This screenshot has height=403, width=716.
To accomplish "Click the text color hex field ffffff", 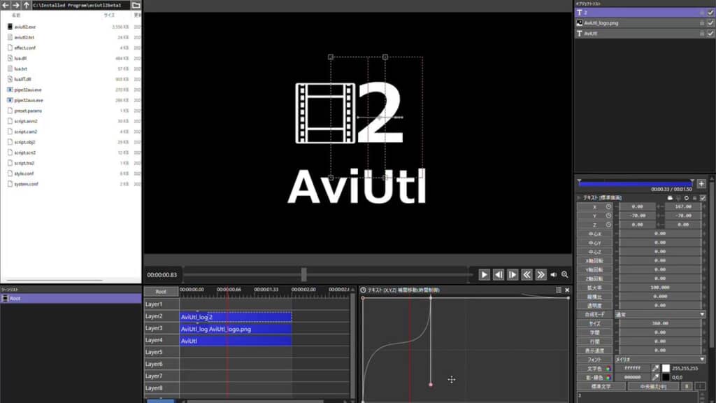I will coord(632,368).
